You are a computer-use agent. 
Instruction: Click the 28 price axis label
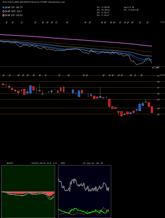click(x=158, y=115)
